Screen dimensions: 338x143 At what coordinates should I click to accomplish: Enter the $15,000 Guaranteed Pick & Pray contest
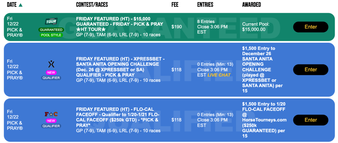tap(311, 27)
